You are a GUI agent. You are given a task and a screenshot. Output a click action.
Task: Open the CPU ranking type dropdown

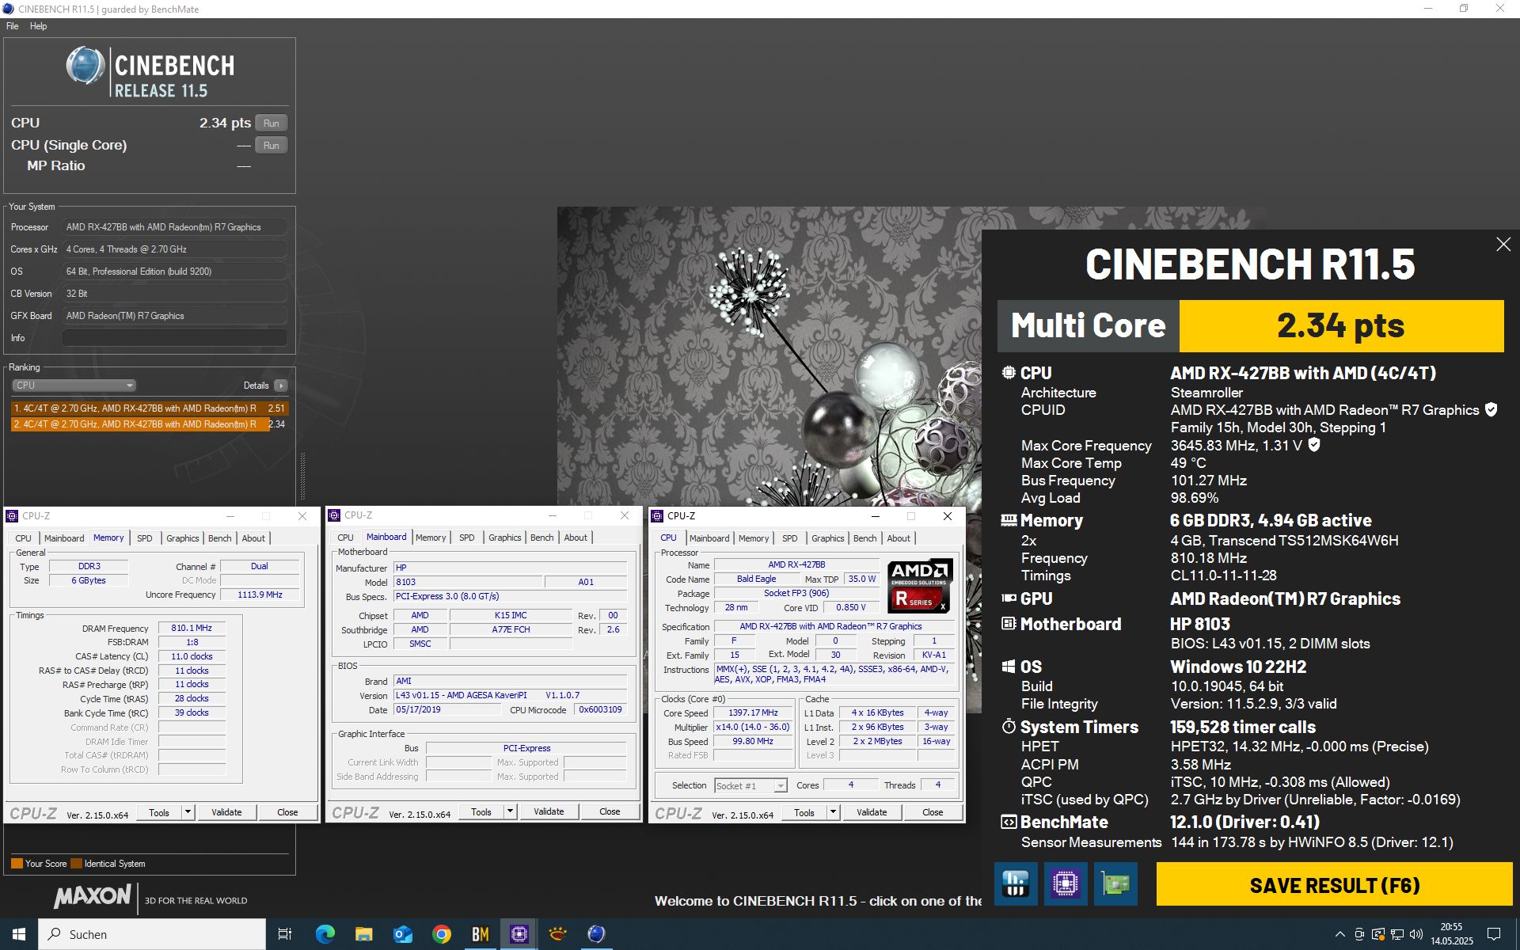click(x=74, y=386)
